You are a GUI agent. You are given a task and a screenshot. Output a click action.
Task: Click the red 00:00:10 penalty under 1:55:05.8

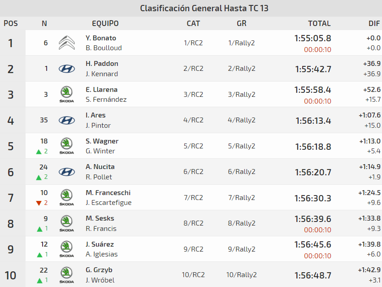click(317, 49)
